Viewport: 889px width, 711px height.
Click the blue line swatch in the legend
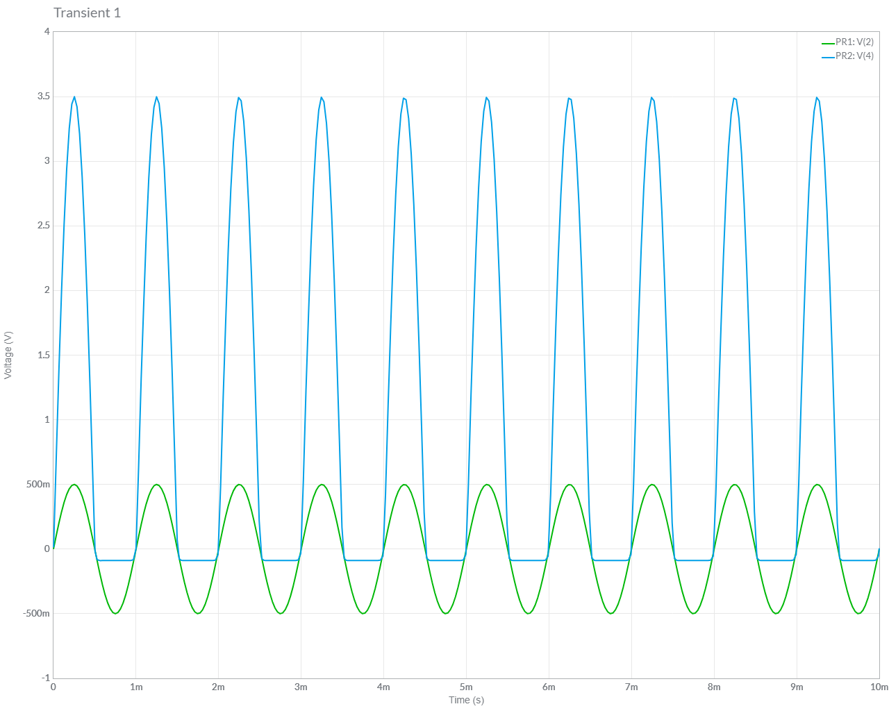[827, 57]
